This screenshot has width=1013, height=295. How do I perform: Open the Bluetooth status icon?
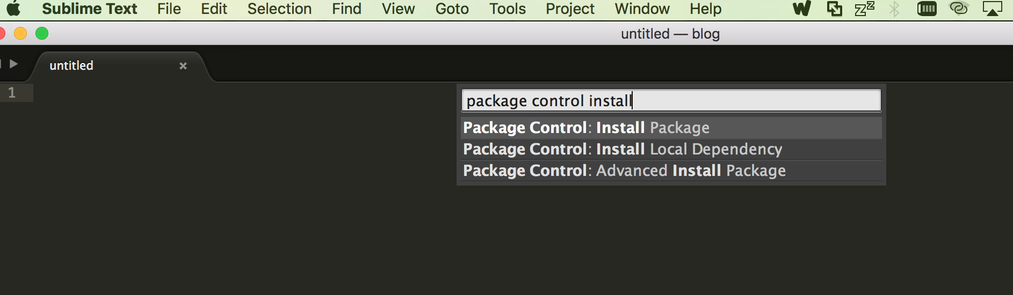tap(894, 9)
